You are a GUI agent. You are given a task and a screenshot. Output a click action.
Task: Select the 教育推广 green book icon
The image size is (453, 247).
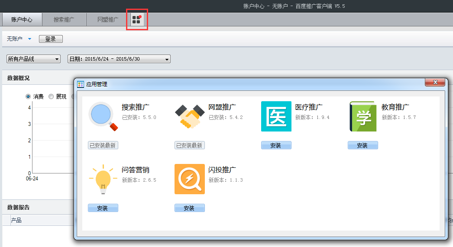point(362,116)
